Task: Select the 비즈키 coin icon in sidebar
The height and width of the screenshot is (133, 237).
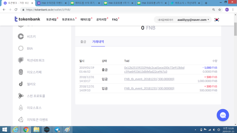Action: point(21,36)
